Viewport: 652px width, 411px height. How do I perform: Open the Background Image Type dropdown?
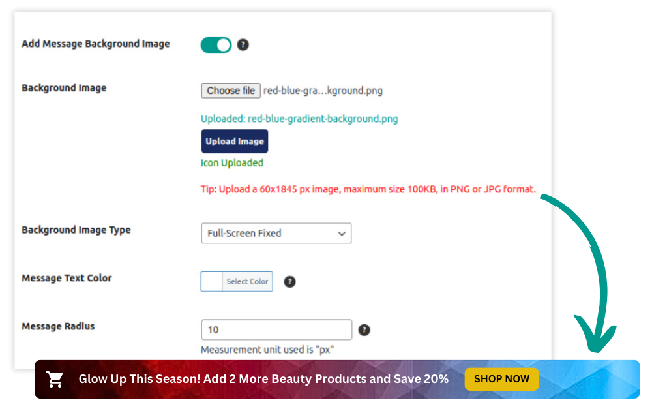[276, 233]
